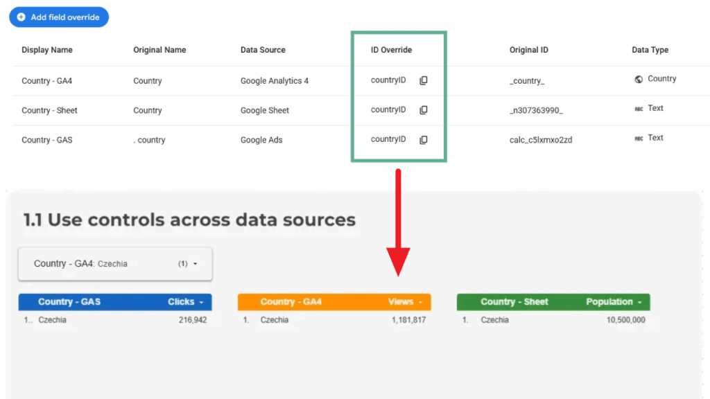
Task: Click the sort arrow beside Clicks
Action: [x=201, y=303]
